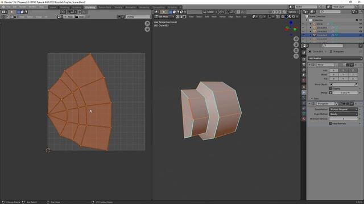Open the Output properties tab icon
Viewport: 364px width, 204px height.
[x=304, y=65]
